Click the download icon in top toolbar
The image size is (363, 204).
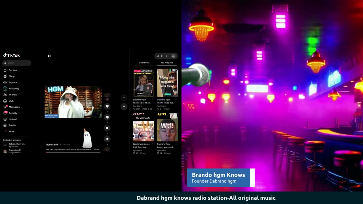click(x=167, y=56)
